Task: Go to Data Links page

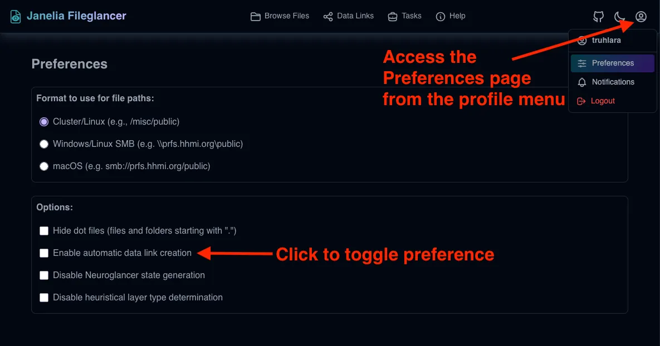Action: tap(349, 16)
